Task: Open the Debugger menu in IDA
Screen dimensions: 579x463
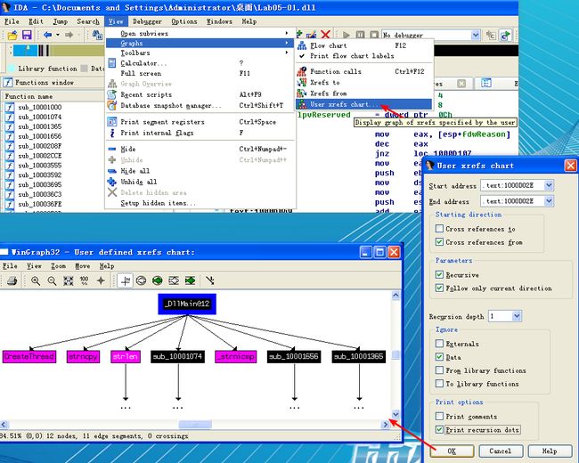Action: [147, 21]
